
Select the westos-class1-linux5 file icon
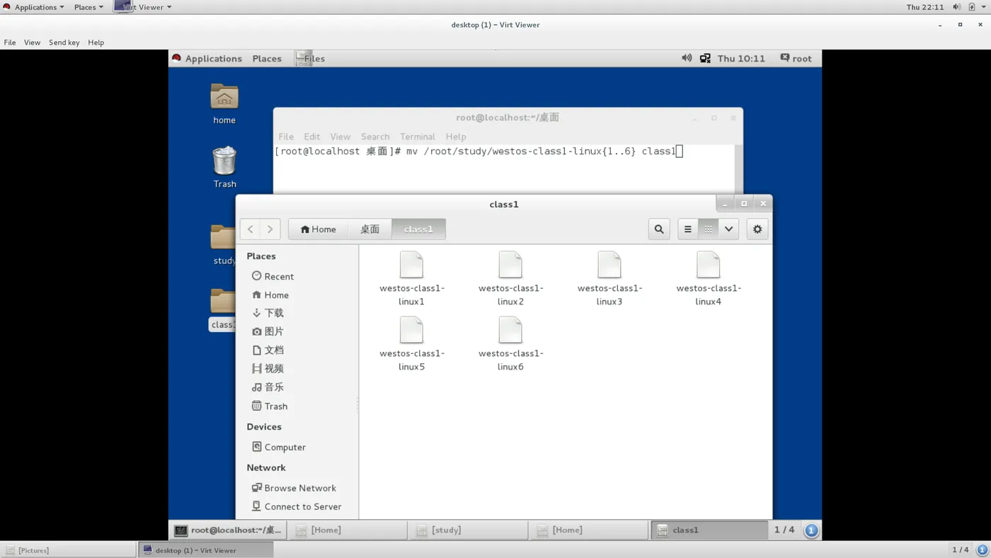pos(411,331)
